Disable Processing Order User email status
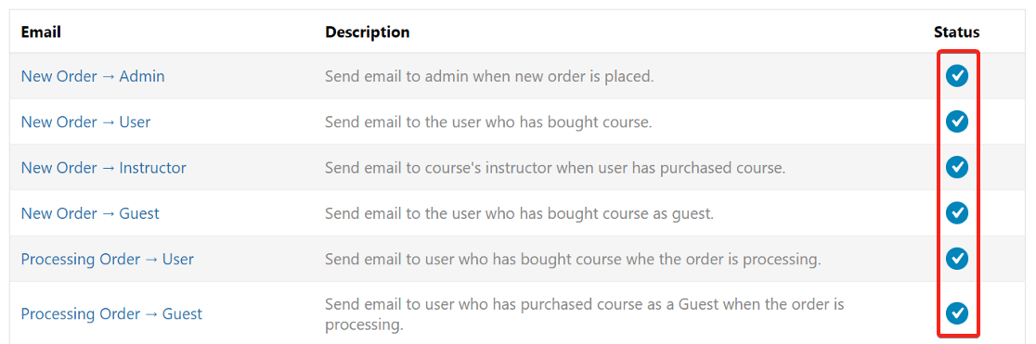Viewport: 1036px width, 344px height. 956,258
